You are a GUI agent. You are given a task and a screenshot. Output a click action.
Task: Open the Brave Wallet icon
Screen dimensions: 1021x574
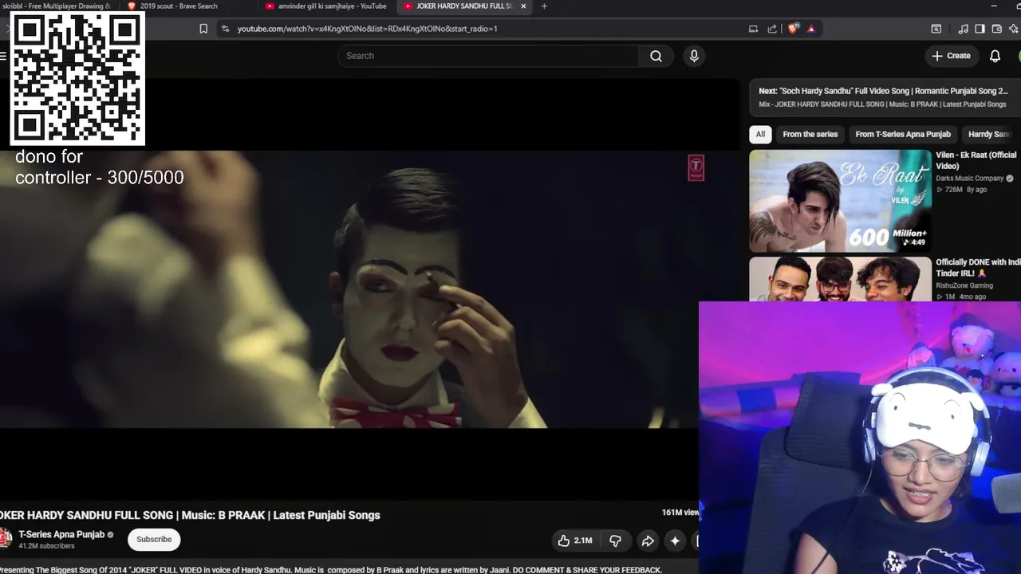(997, 29)
